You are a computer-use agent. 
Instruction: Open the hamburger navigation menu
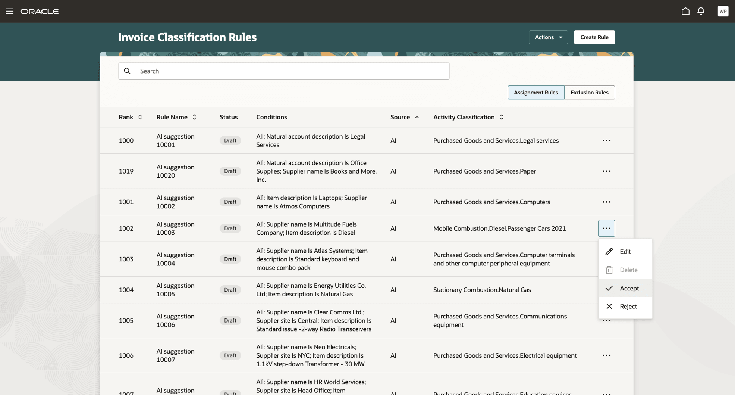point(10,11)
